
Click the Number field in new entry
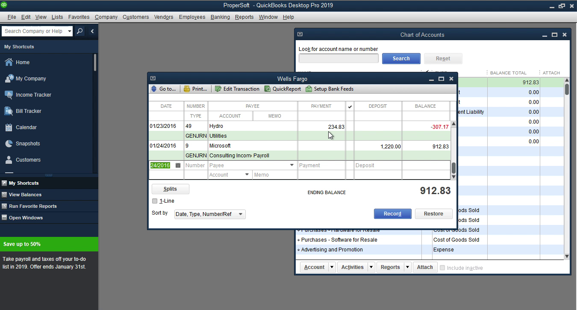pyautogui.click(x=196, y=165)
